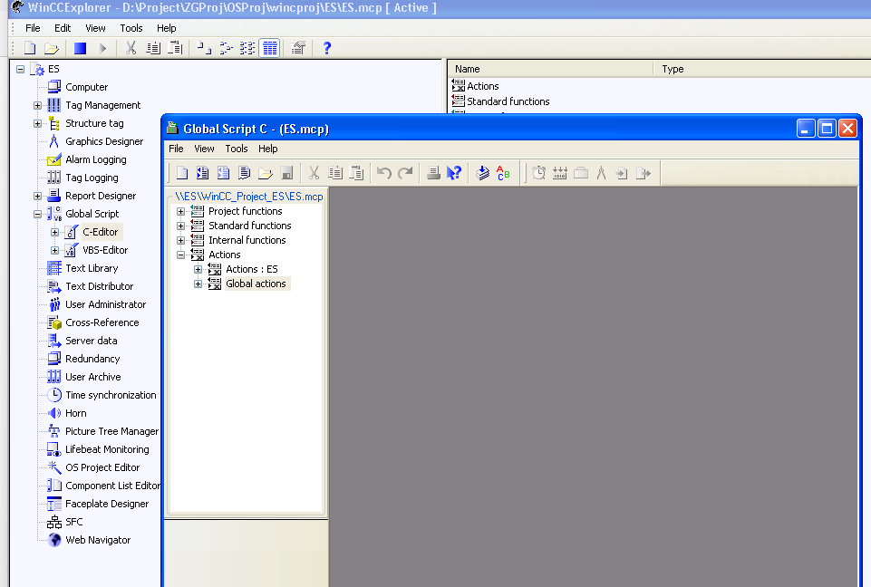Expand Standard functions in Global Script tree
Viewport: 871px width, 587px height.
click(x=180, y=226)
